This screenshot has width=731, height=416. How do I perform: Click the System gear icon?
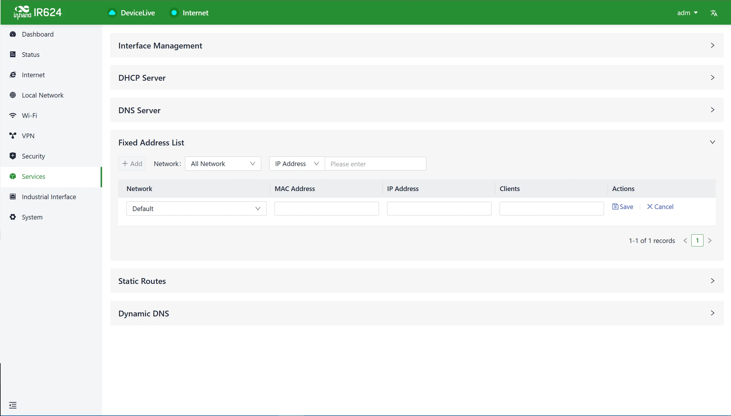pos(13,217)
